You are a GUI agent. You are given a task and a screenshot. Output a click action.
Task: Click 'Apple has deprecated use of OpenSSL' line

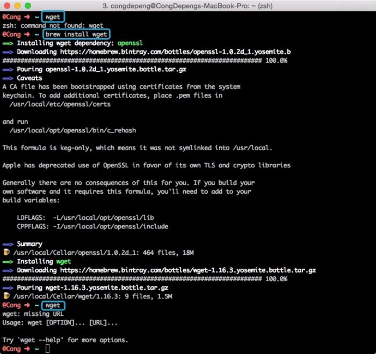click(147, 165)
